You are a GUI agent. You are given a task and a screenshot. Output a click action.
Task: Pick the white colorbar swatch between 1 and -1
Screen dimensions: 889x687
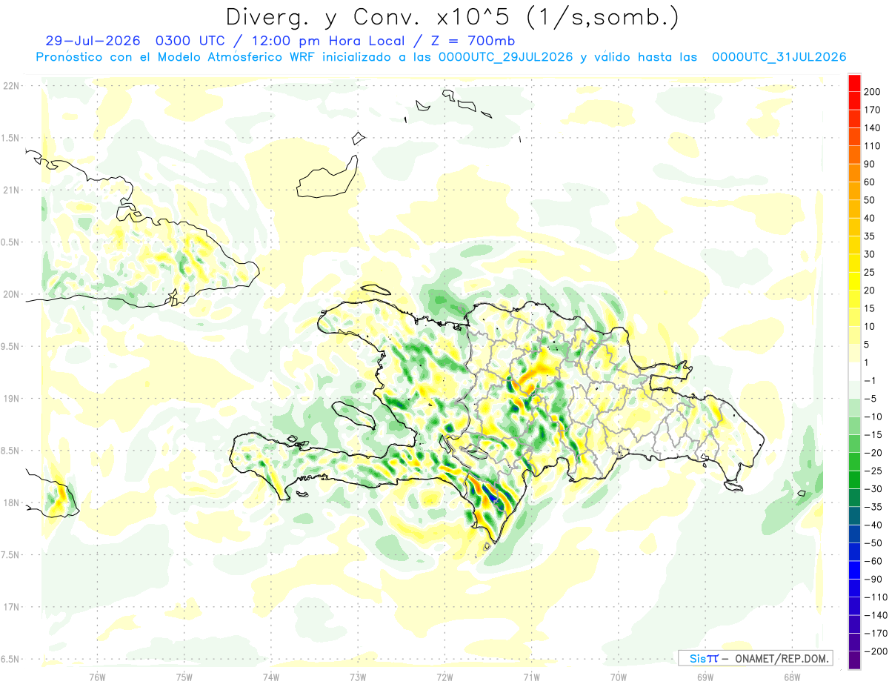(x=854, y=372)
